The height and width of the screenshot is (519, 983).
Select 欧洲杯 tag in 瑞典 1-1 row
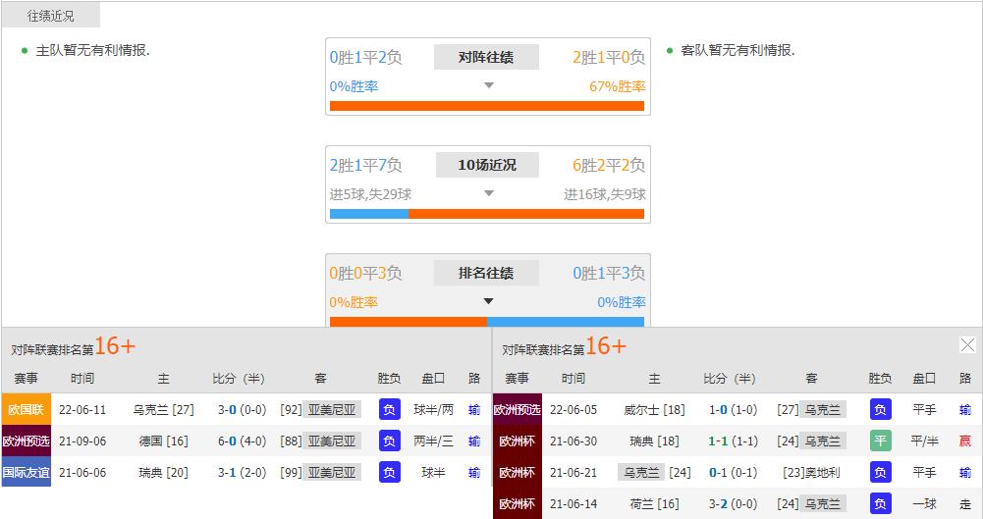[x=518, y=441]
